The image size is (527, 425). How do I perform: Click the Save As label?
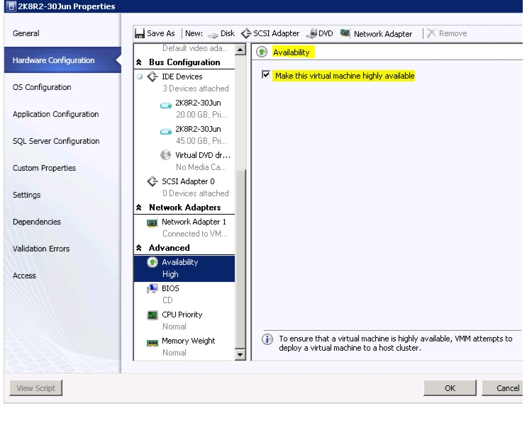(161, 33)
